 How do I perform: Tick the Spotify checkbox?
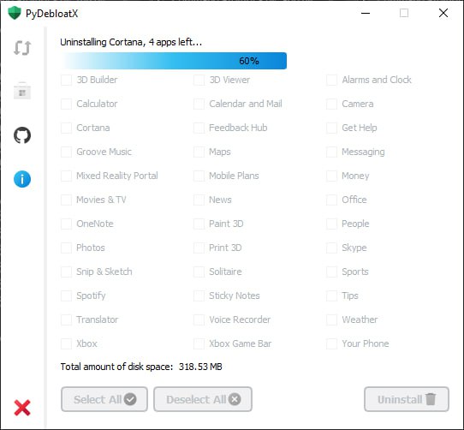point(66,296)
